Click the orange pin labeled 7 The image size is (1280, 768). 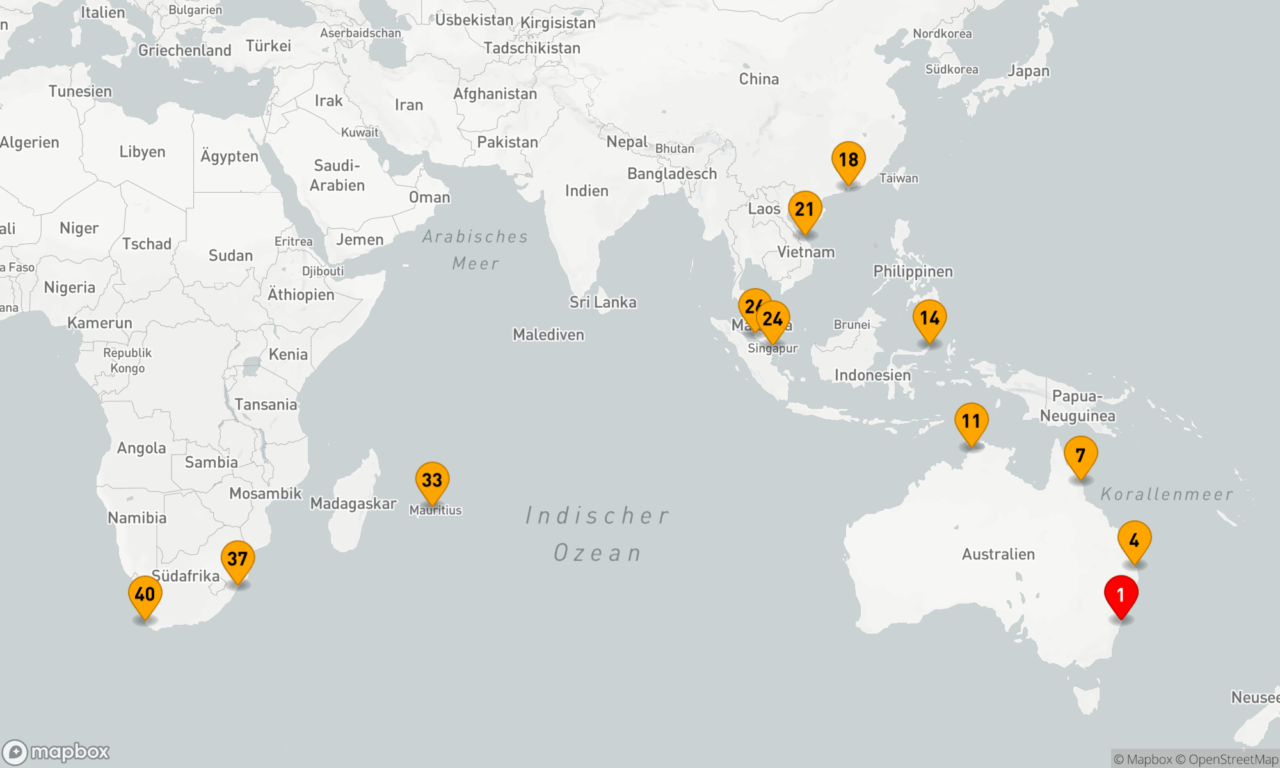[1080, 455]
